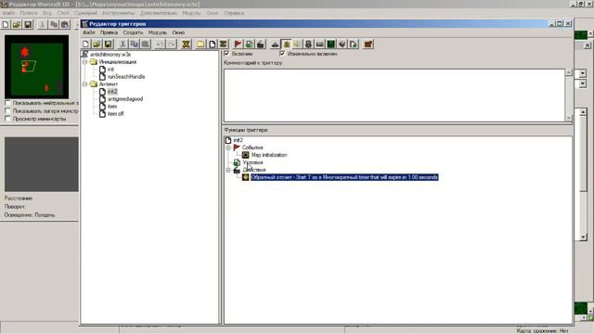Save the map using the Trigger Editor floppy icon

[x=108, y=45]
